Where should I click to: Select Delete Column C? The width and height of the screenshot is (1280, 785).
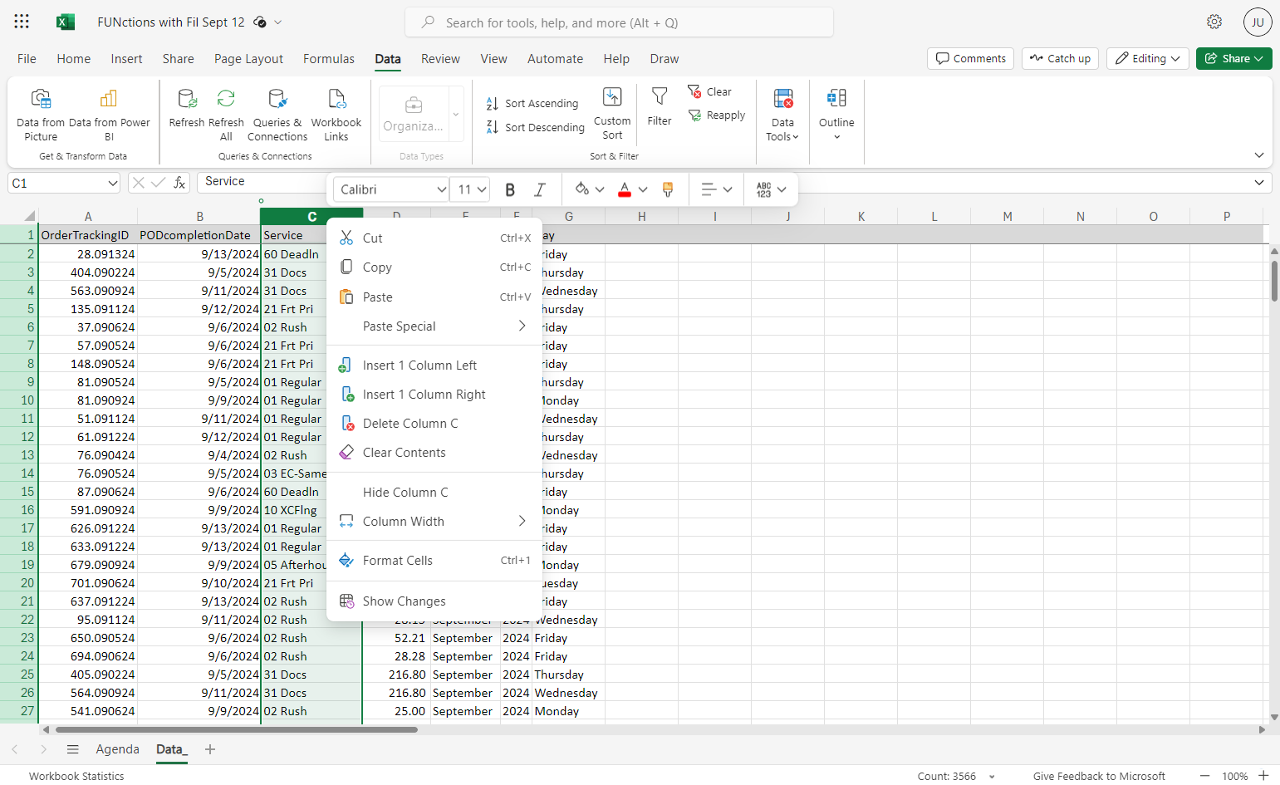(x=434, y=424)
